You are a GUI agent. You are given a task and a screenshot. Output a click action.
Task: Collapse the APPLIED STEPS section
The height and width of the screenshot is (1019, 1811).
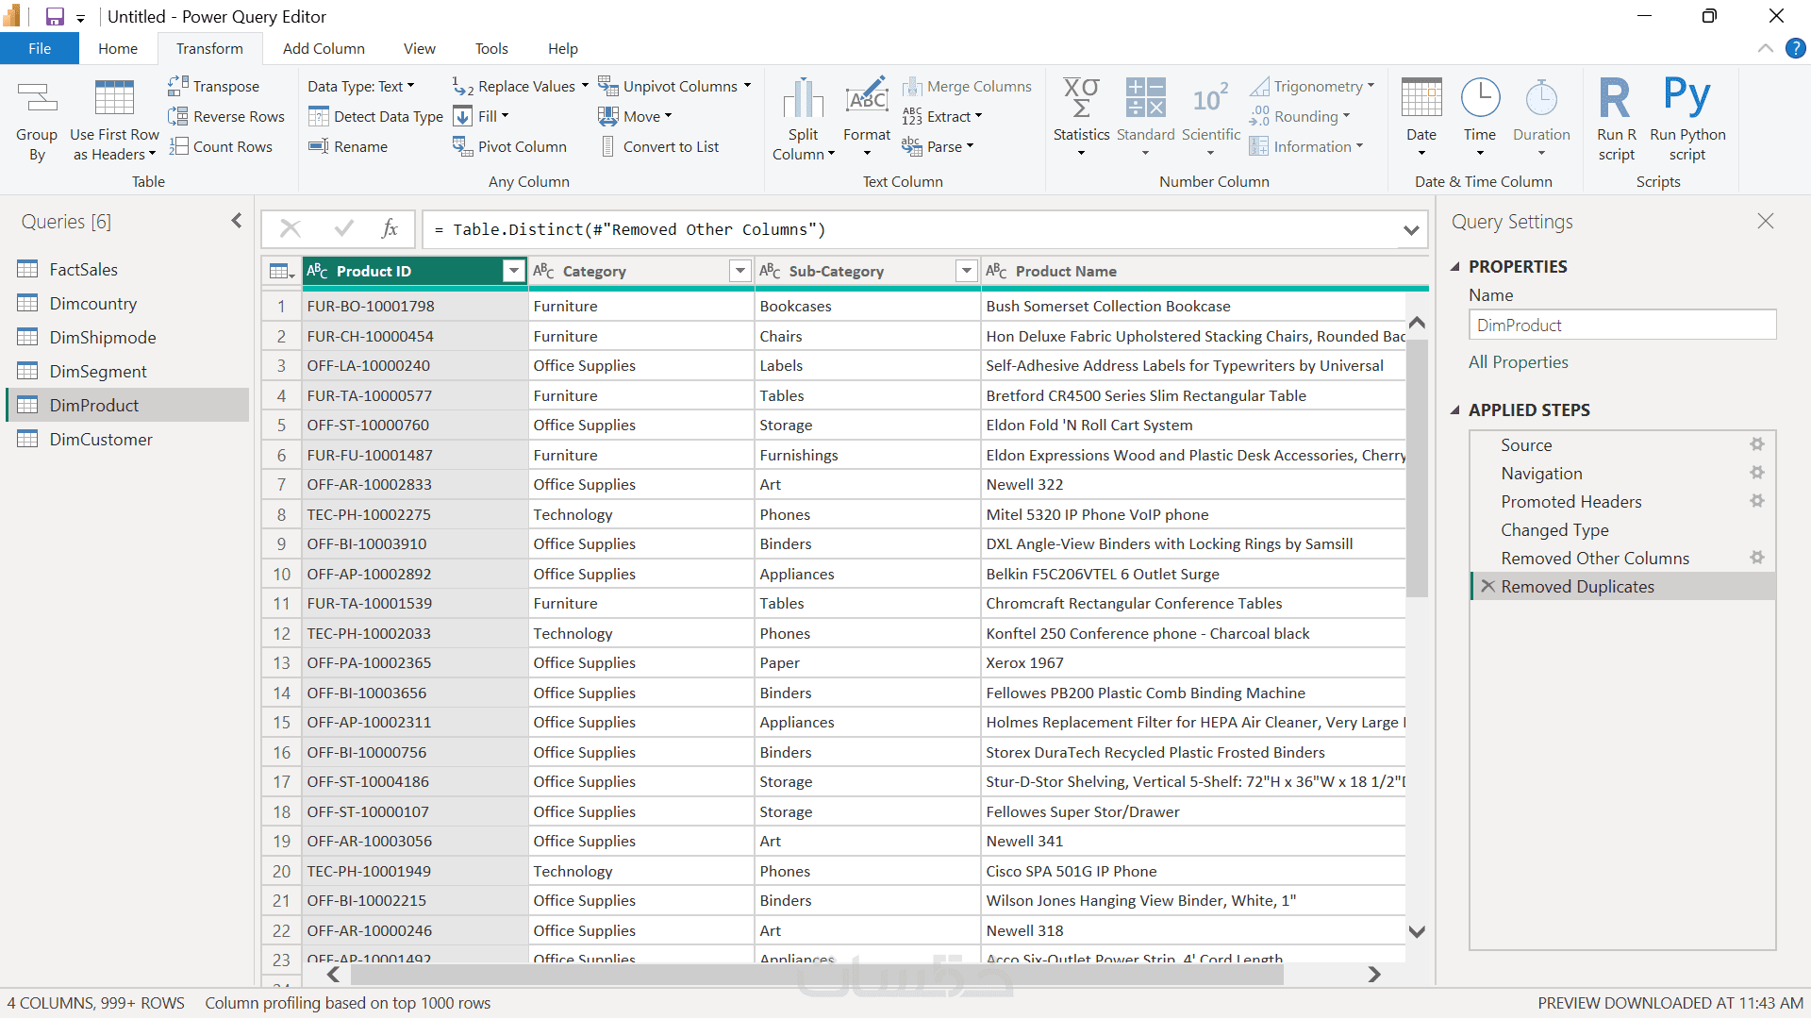[1455, 410]
